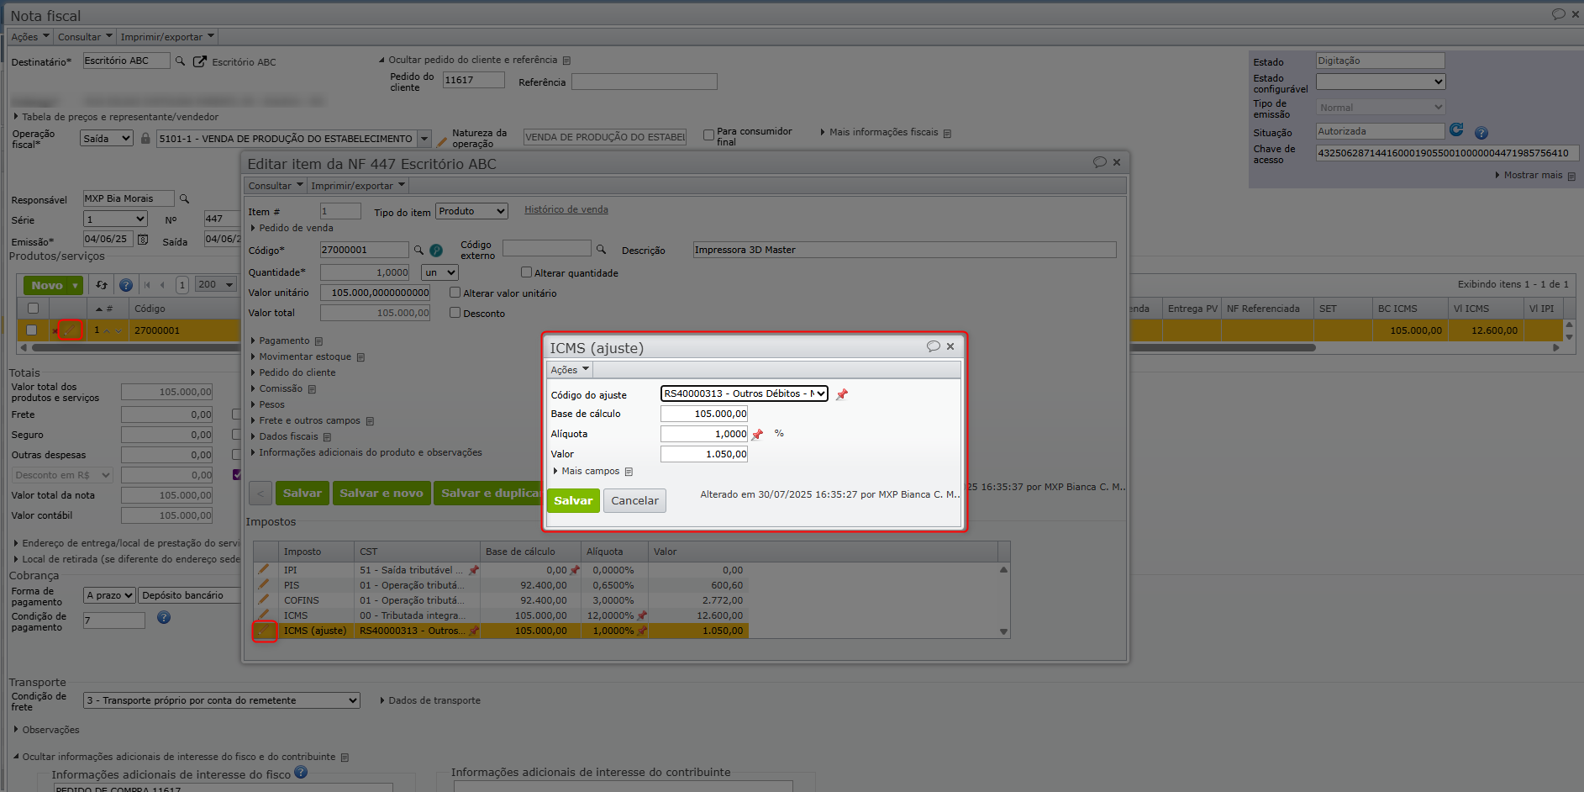
Task: Click the pencil icon on ICMS (ajuste) row
Action: [264, 631]
